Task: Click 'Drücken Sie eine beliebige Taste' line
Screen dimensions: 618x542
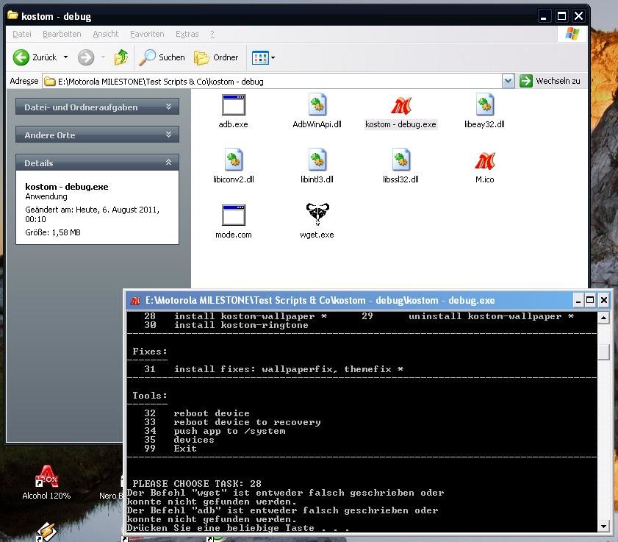Action: click(237, 528)
